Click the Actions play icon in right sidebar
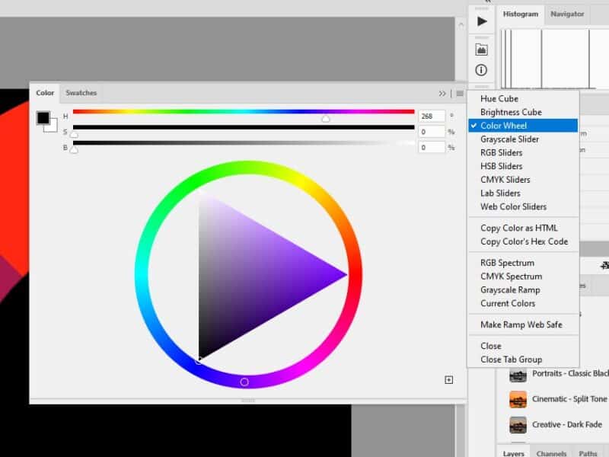Image resolution: width=609 pixels, height=457 pixels. (x=481, y=21)
